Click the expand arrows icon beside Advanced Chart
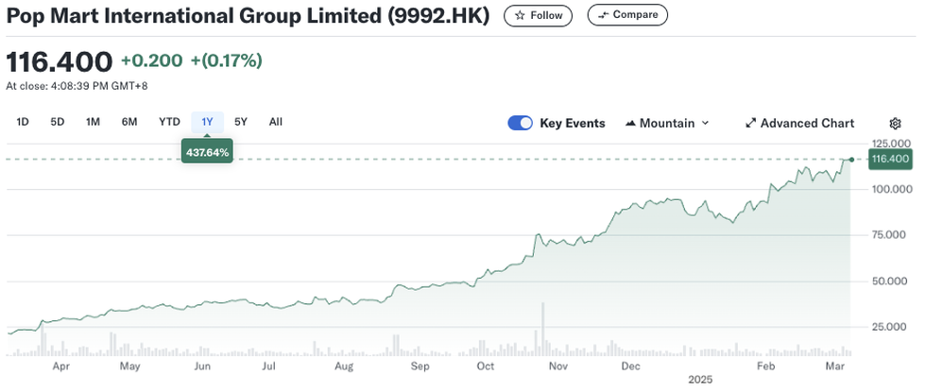Screen dimensions: 926x392 click(751, 123)
